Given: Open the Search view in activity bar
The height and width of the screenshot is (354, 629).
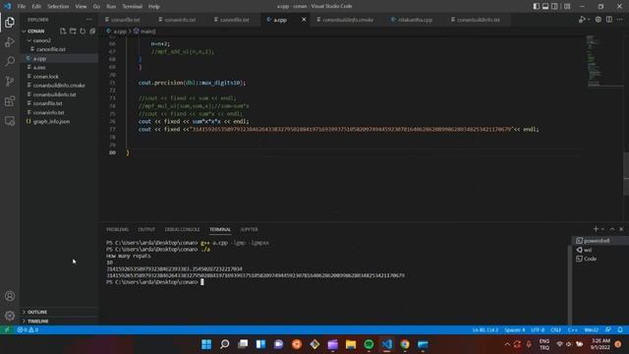Looking at the screenshot, I should pyautogui.click(x=10, y=61).
